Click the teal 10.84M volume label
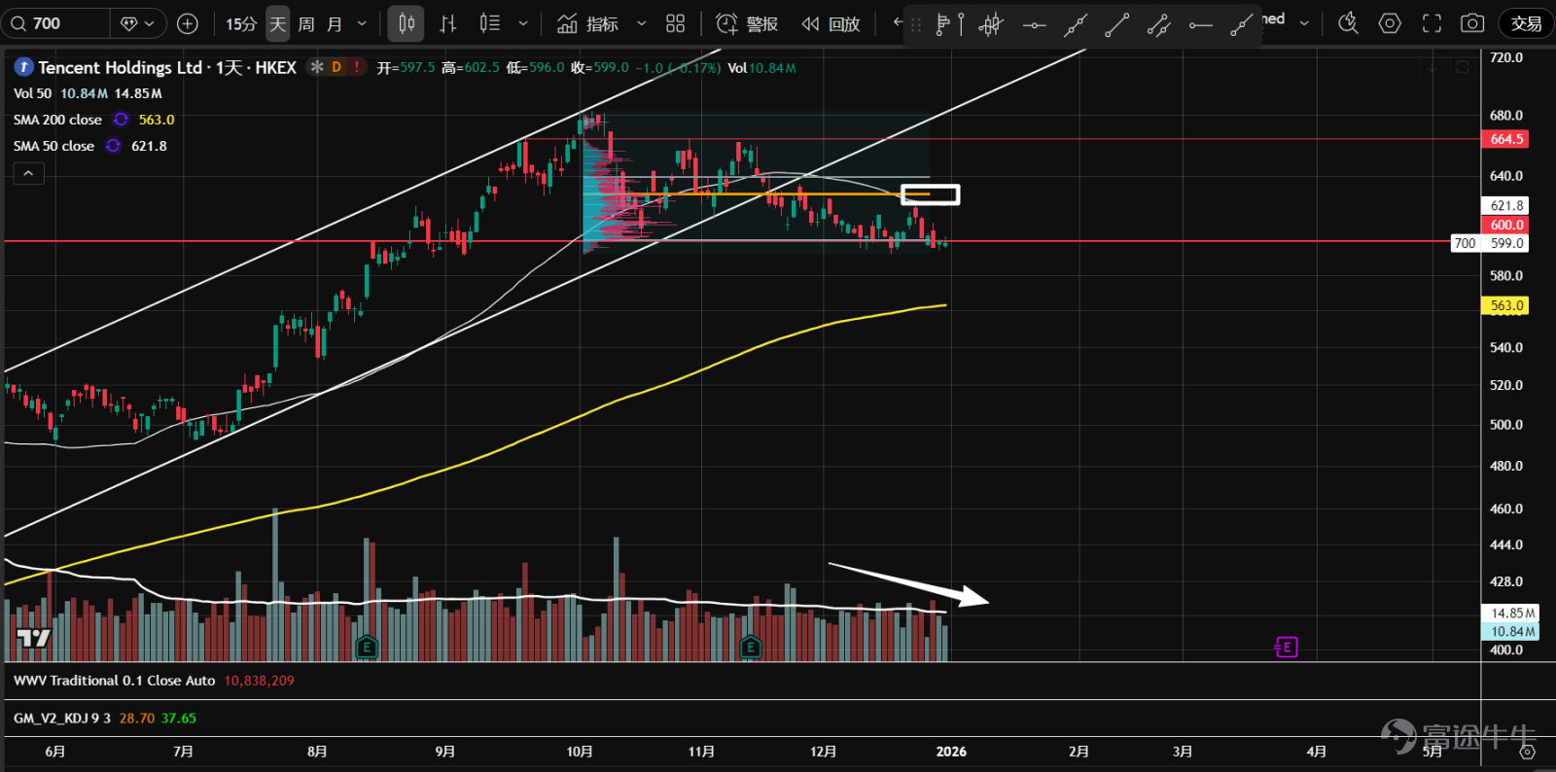Viewport: 1556px width, 772px height. tap(1512, 631)
